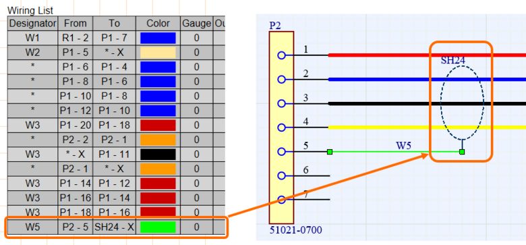Select the W1 designator cell
Image resolution: width=526 pixels, height=245 pixels.
click(x=32, y=38)
